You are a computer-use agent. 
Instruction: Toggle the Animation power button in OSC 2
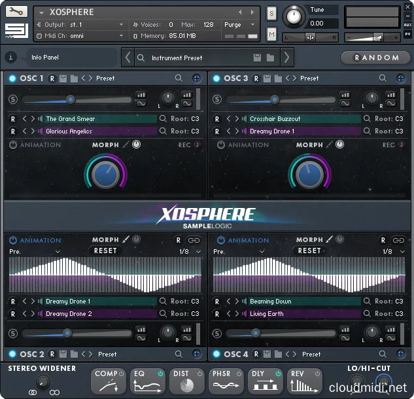(x=13, y=240)
